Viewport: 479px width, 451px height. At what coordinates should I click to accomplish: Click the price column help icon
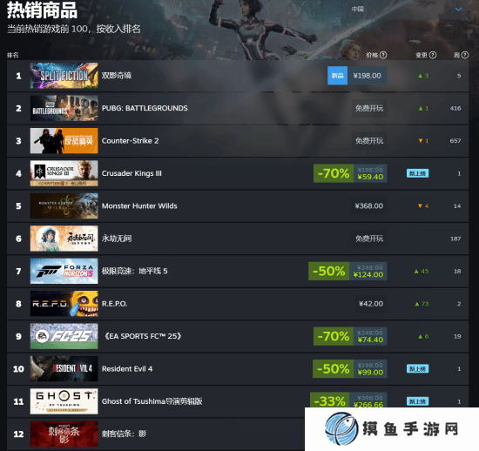[383, 55]
